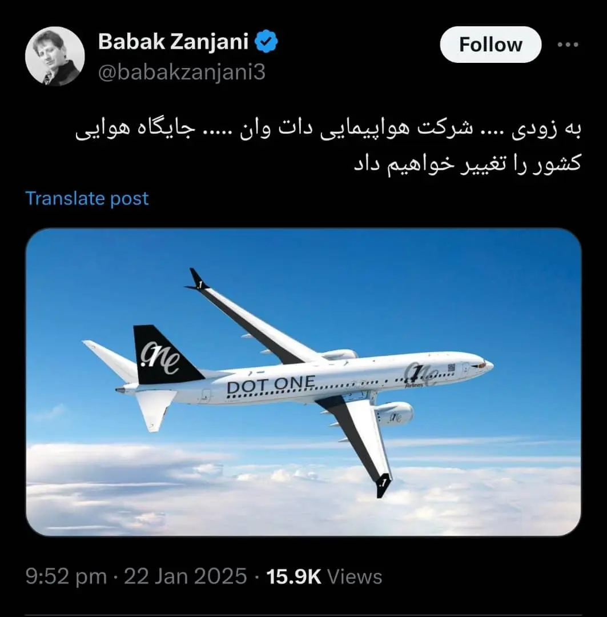Click the lower wingtip winglet
Screen dimensions: 607x617
pos(383,485)
